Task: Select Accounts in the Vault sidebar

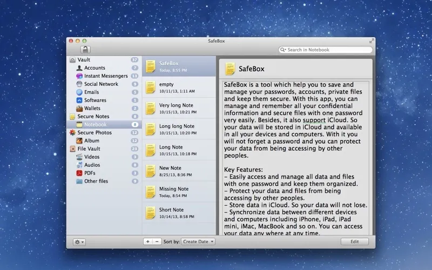Action: (94, 68)
